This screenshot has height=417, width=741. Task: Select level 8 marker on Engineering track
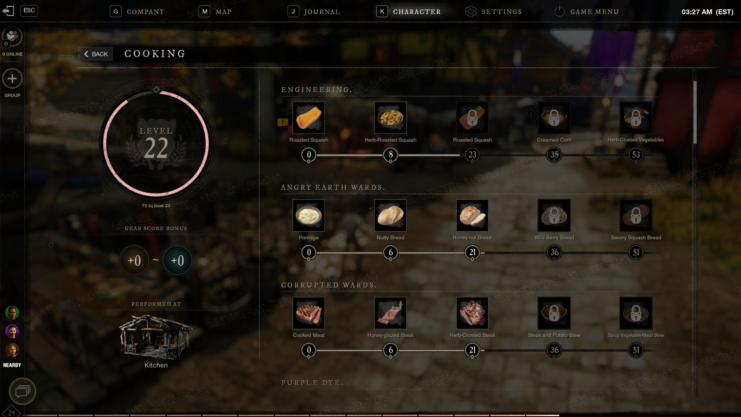click(391, 155)
